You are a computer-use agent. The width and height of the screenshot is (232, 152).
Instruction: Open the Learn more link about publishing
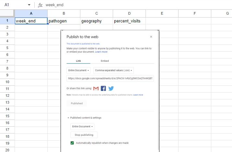101,52
